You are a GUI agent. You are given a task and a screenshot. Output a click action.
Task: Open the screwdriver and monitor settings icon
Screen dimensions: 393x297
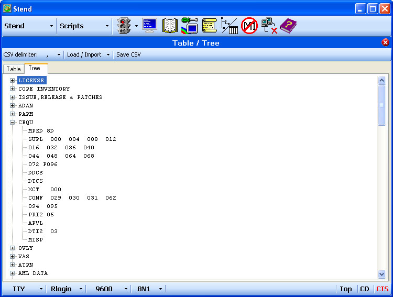click(x=190, y=26)
